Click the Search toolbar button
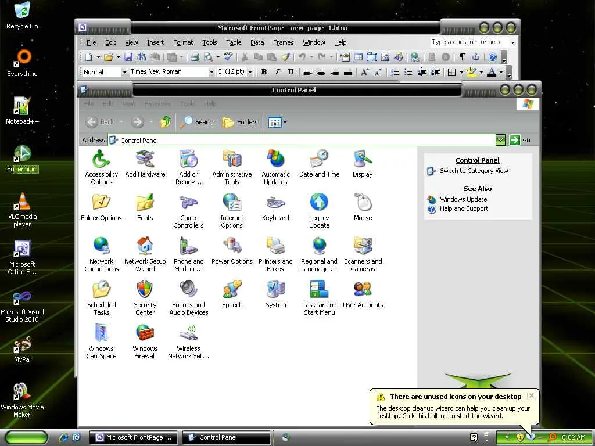This screenshot has width=595, height=446. pos(198,122)
